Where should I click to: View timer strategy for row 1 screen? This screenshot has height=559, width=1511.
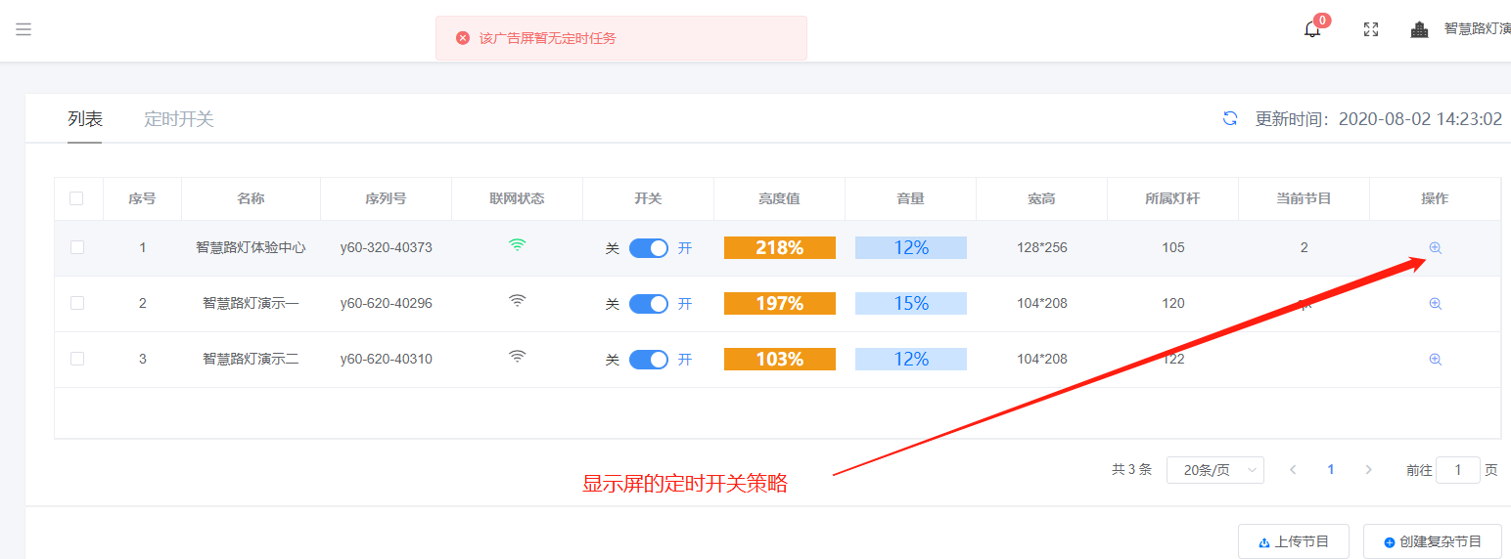pyautogui.click(x=1435, y=248)
